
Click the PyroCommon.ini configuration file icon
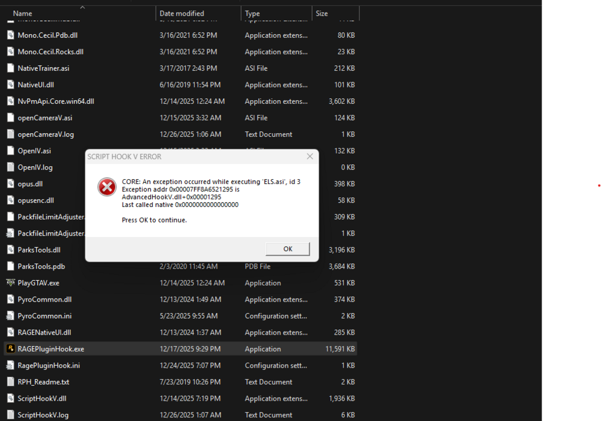click(x=10, y=315)
